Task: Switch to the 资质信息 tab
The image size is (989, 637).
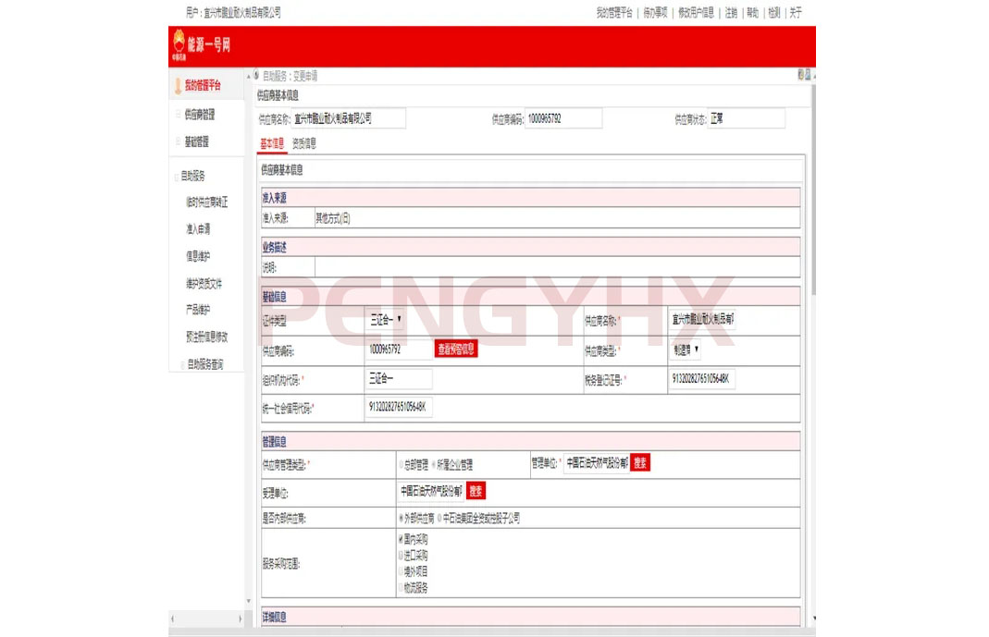Action: (304, 143)
